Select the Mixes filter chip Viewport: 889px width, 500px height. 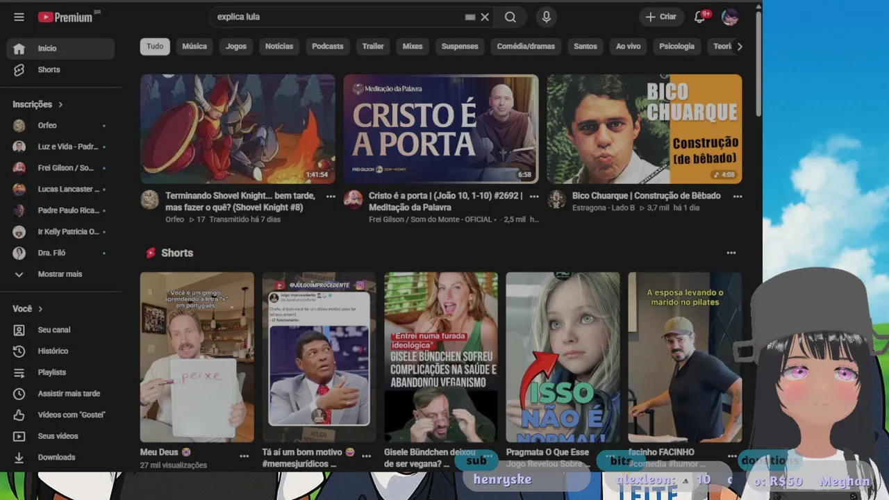tap(413, 47)
